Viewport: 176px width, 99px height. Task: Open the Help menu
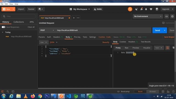point(16,4)
